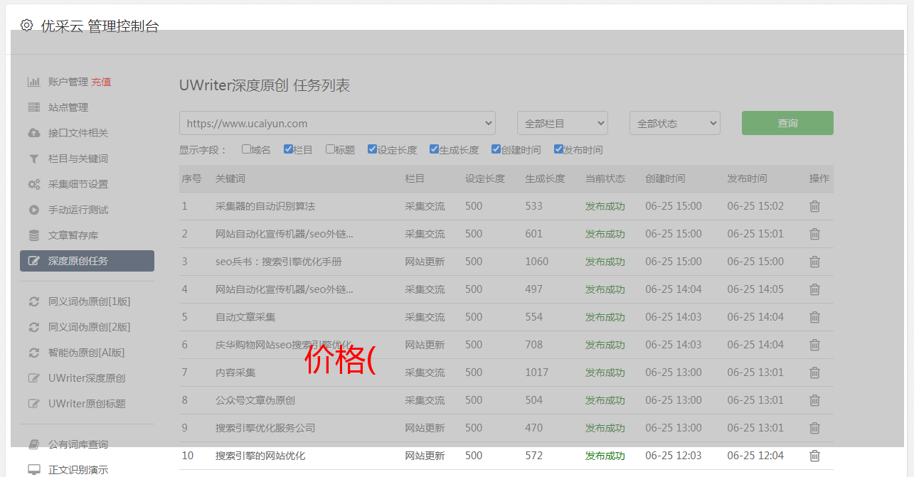Click the cloud icon next to 接口文件相关
Viewport: 914px width, 477px height.
pyautogui.click(x=33, y=133)
